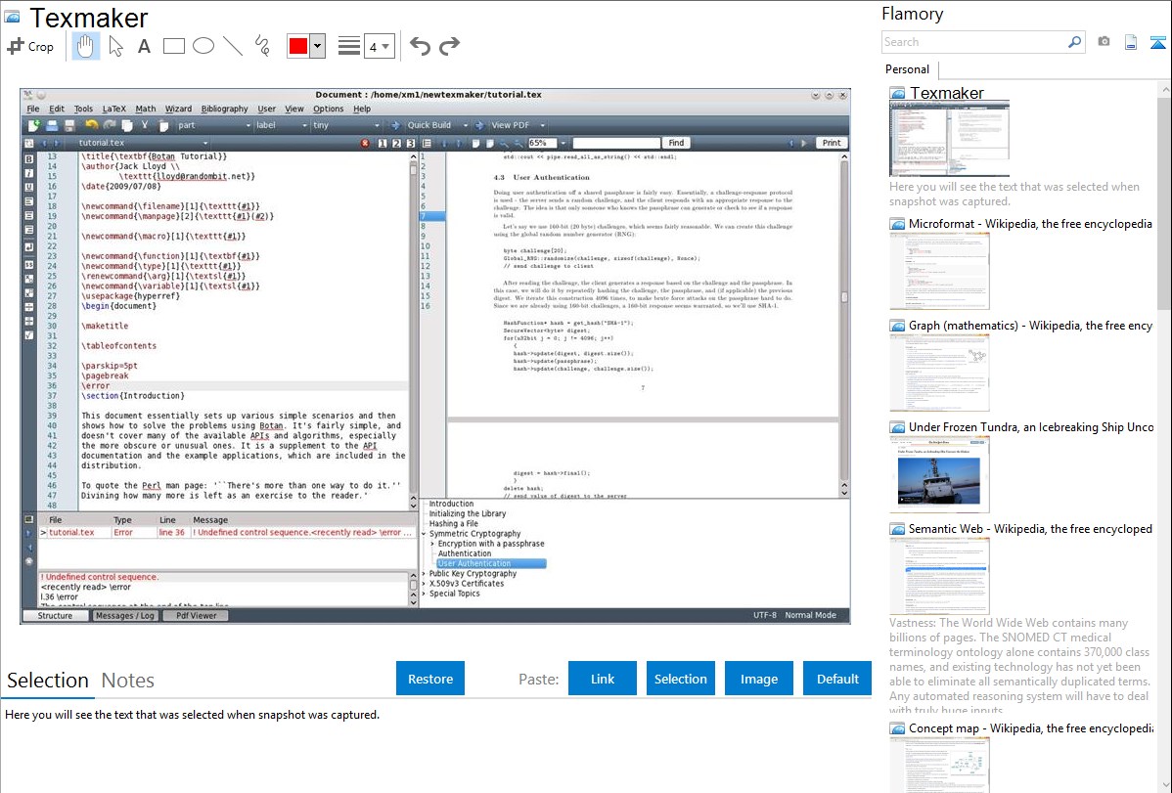Select the straight line tool
Viewport: 1172px width, 793px height.
[x=233, y=46]
